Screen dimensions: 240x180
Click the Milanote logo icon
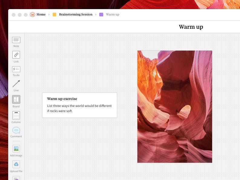pyautogui.click(x=32, y=15)
